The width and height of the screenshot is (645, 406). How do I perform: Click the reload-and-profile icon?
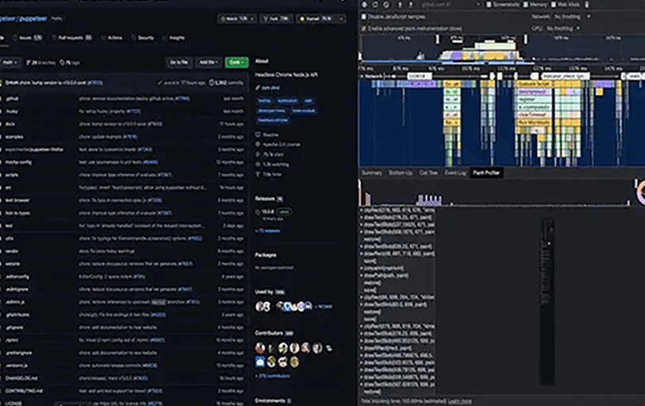click(x=374, y=5)
